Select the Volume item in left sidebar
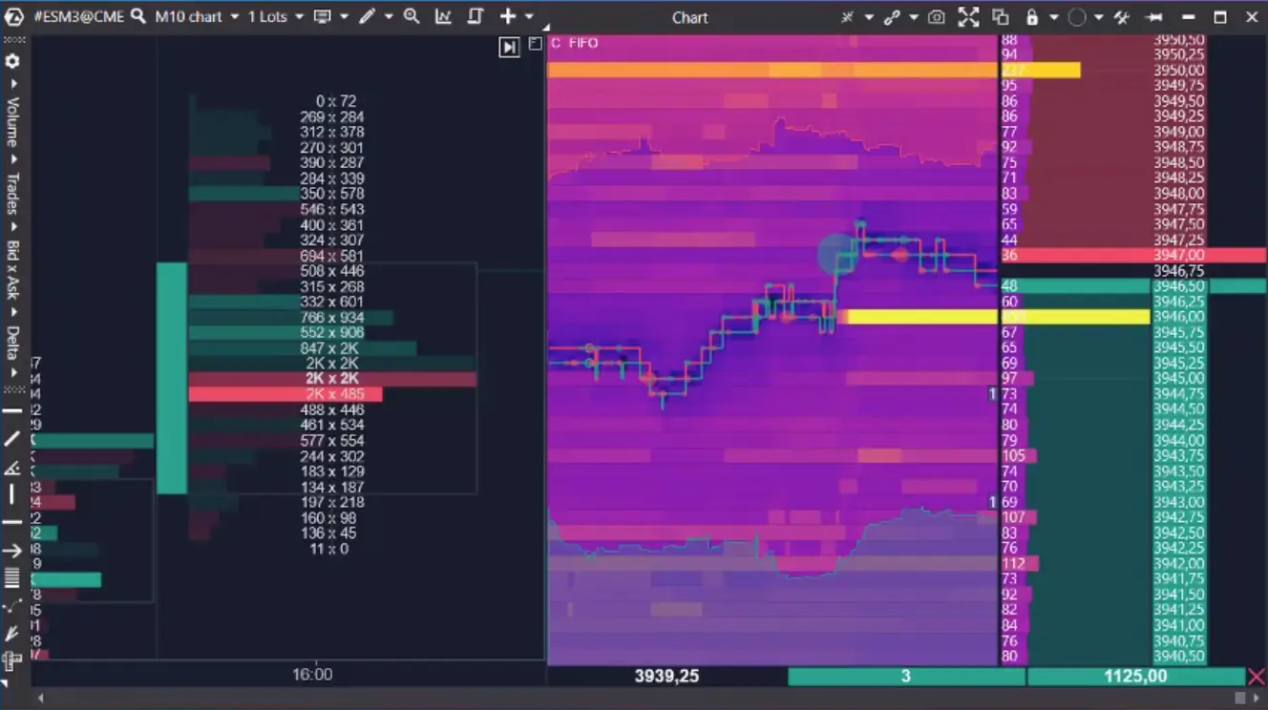The image size is (1268, 710). (12, 119)
